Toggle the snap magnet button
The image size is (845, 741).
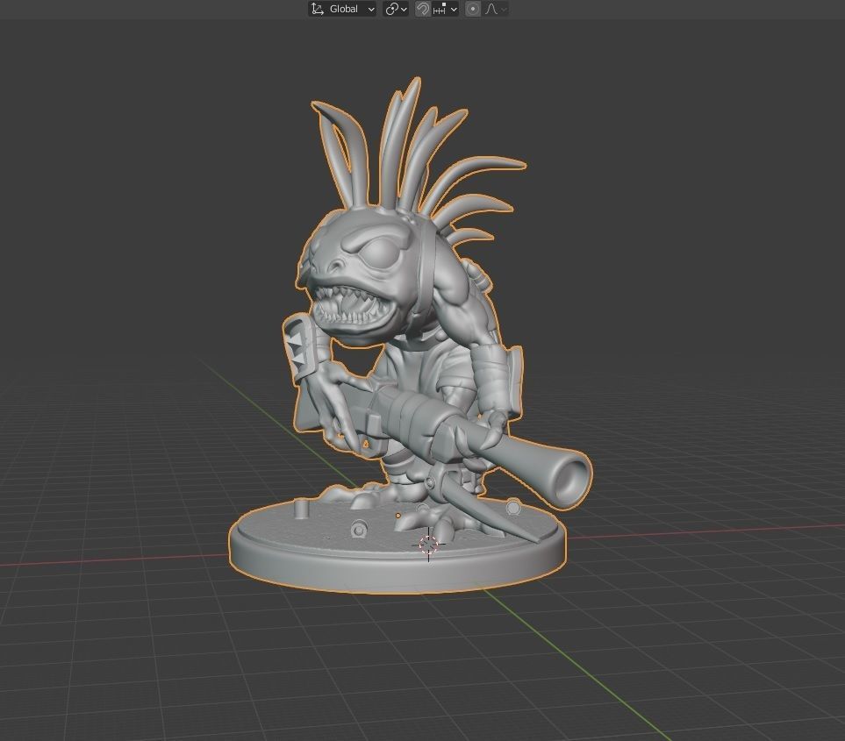(x=422, y=9)
